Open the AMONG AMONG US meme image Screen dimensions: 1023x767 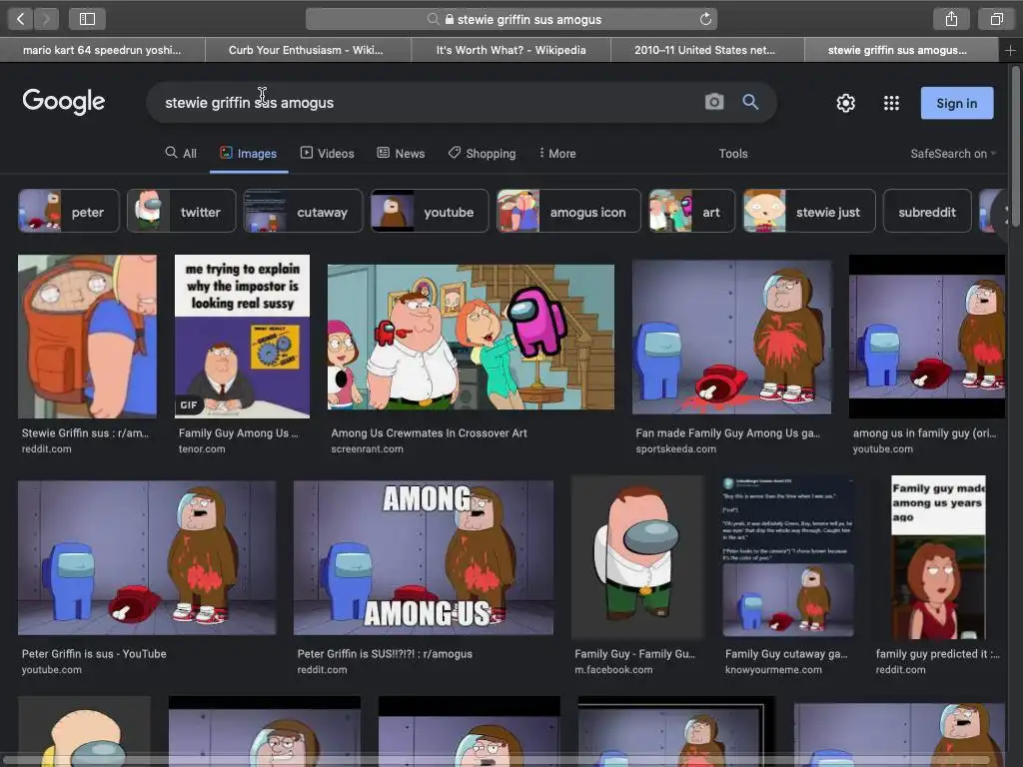coord(424,557)
